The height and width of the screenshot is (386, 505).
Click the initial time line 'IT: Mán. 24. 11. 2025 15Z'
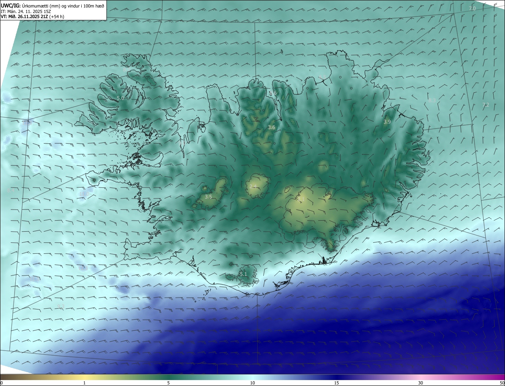[x=26, y=11]
